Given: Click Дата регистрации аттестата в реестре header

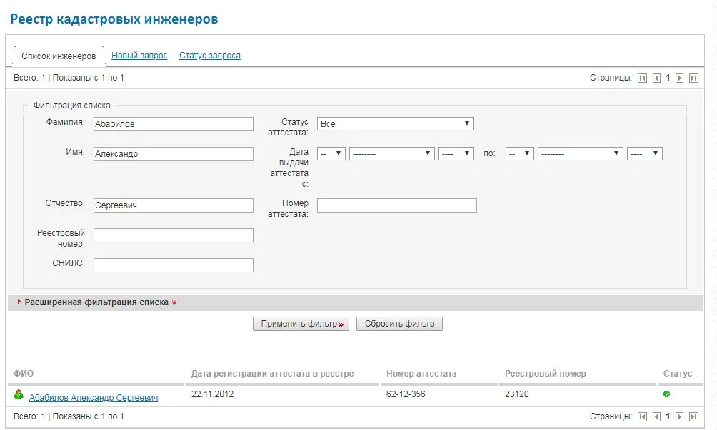Looking at the screenshot, I should pyautogui.click(x=273, y=374).
